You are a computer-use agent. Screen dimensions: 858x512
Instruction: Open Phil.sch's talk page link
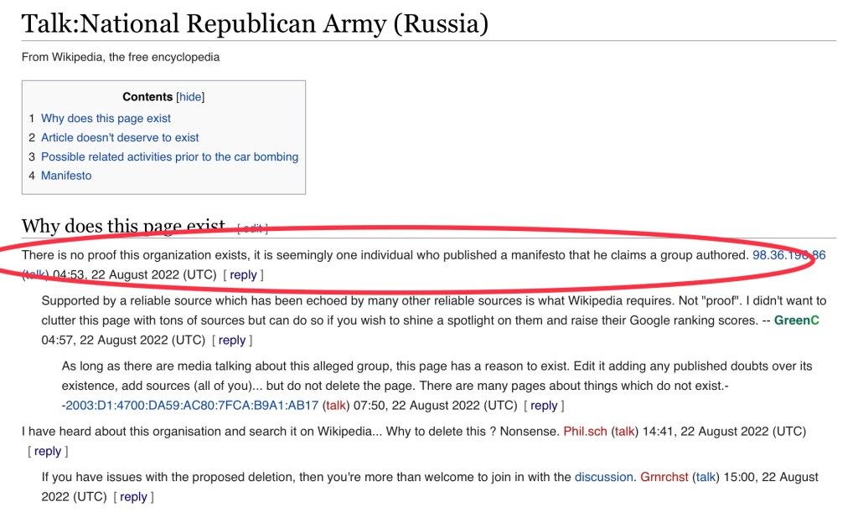click(624, 432)
